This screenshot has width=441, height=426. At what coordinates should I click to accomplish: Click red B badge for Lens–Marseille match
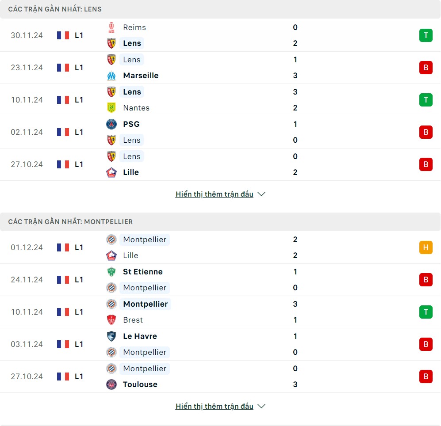click(x=426, y=68)
